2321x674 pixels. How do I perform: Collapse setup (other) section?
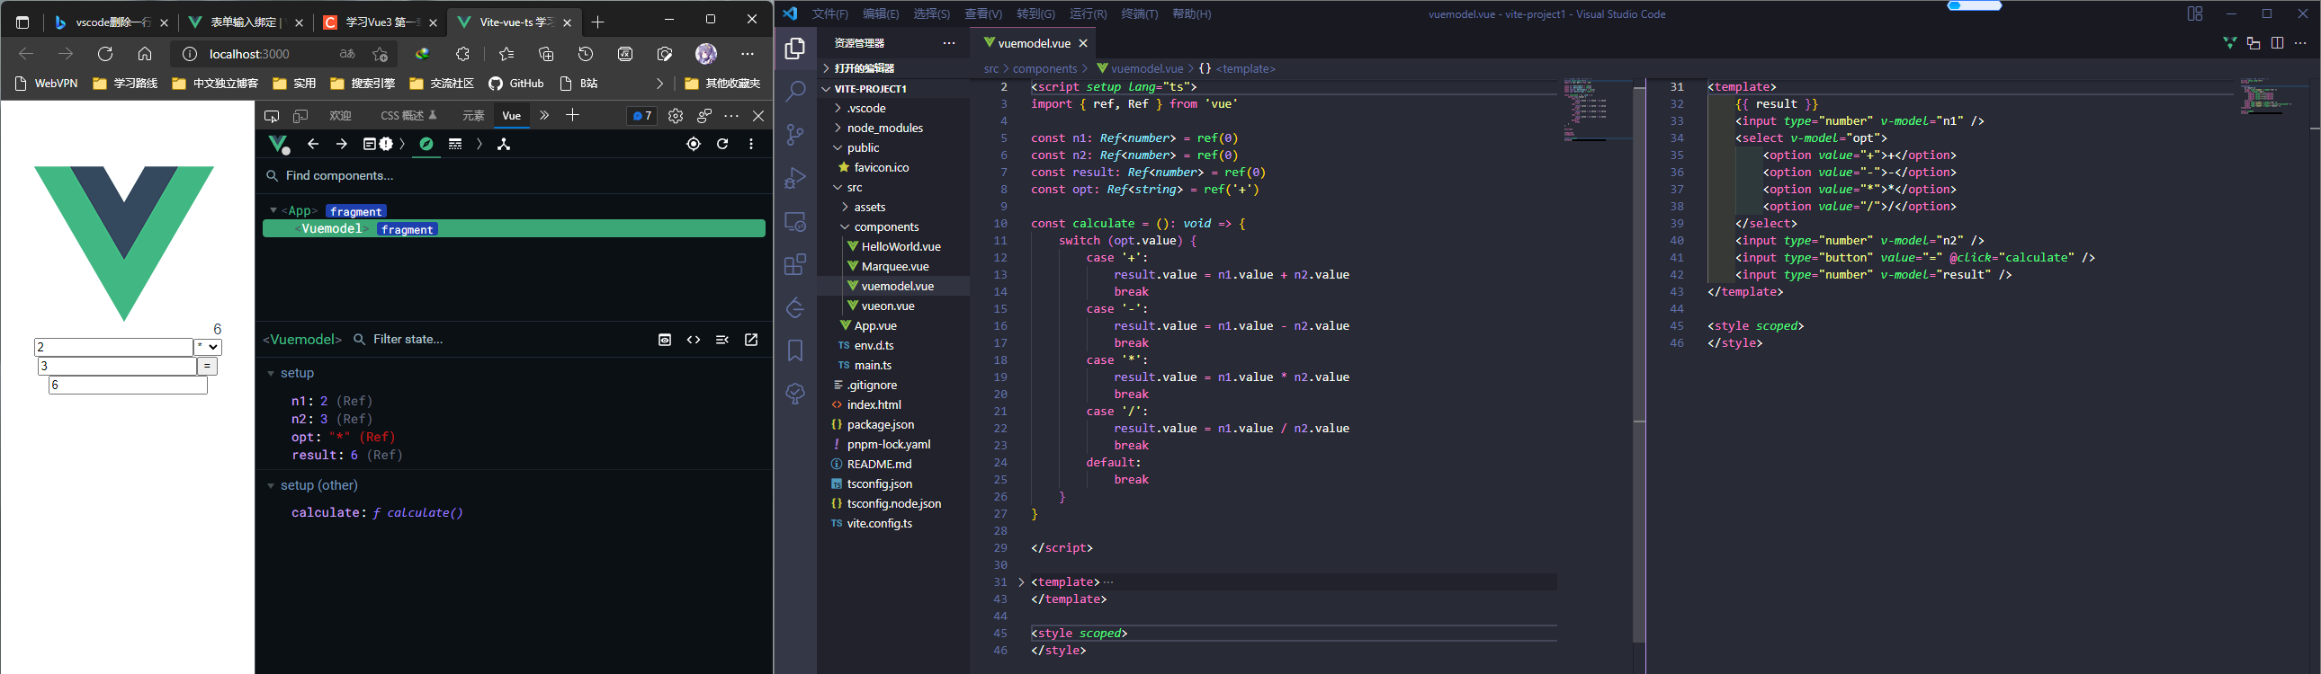[270, 486]
